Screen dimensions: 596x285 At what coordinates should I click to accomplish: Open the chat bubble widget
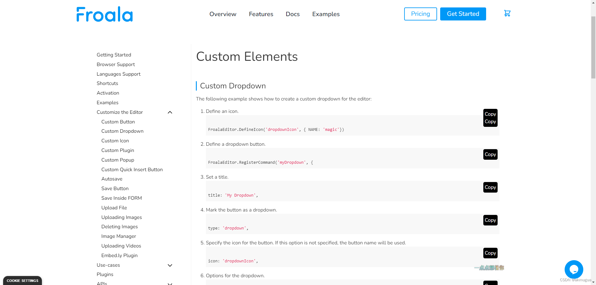click(574, 269)
